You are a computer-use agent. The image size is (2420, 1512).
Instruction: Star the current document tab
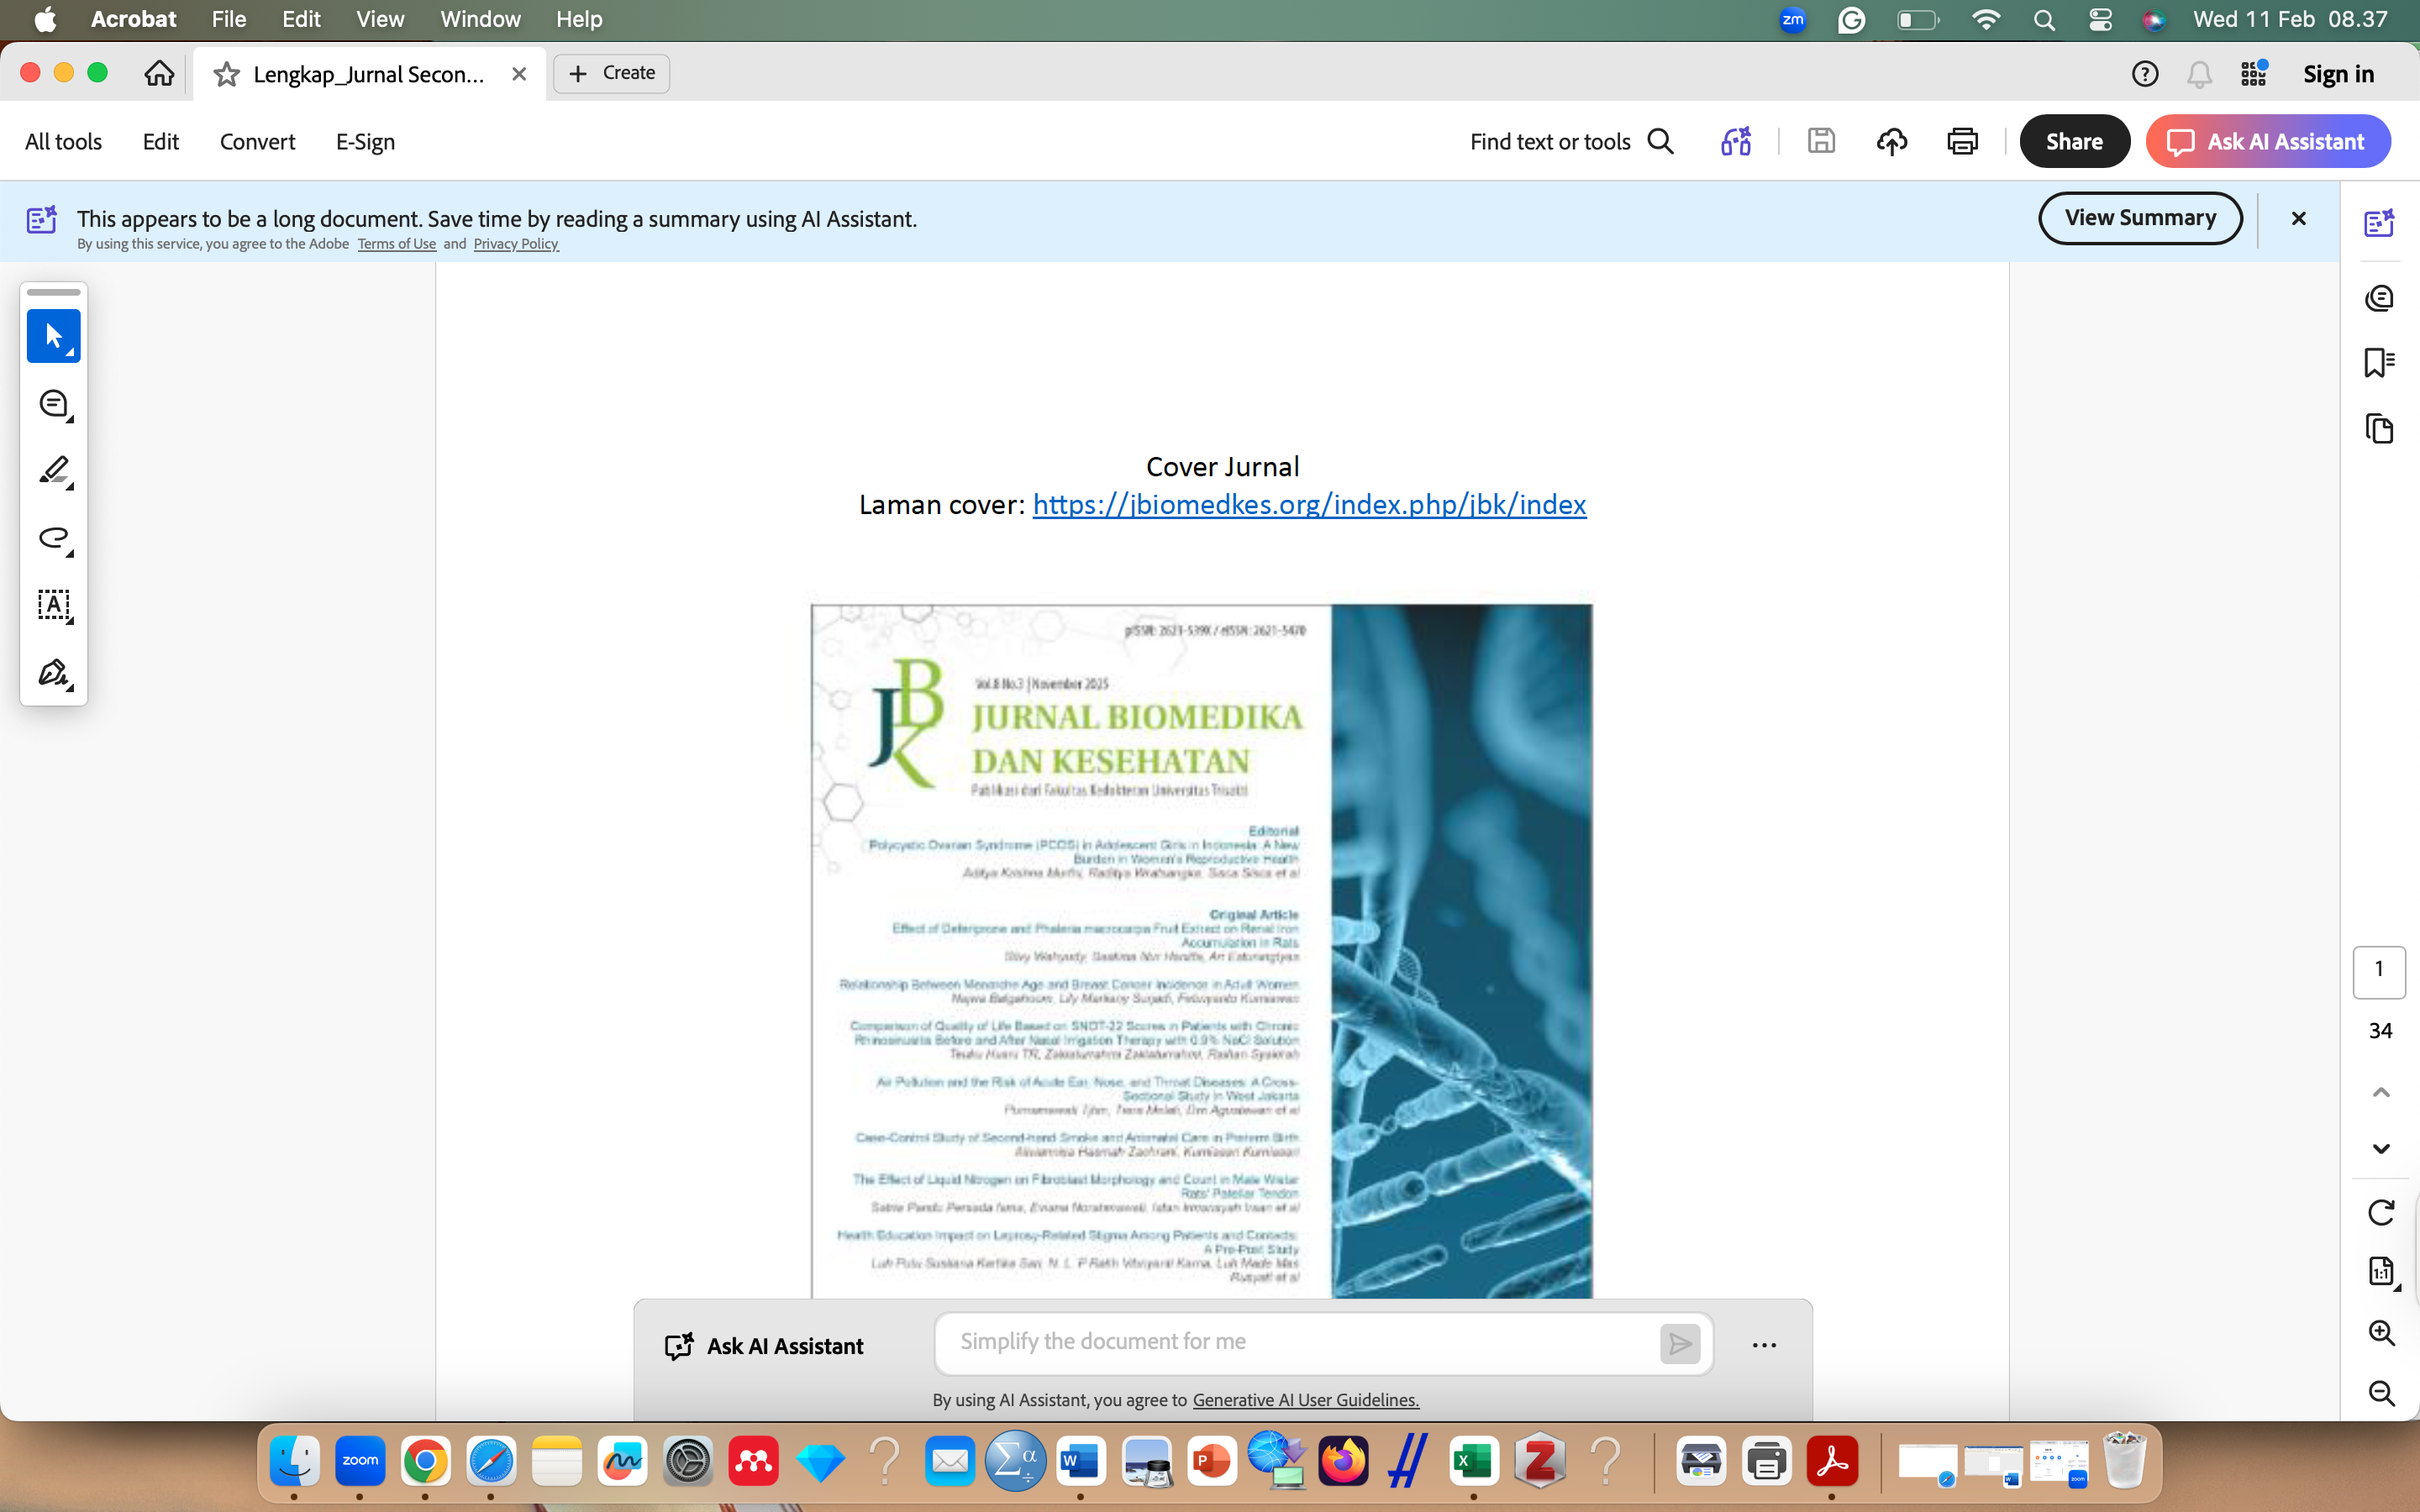(x=227, y=74)
